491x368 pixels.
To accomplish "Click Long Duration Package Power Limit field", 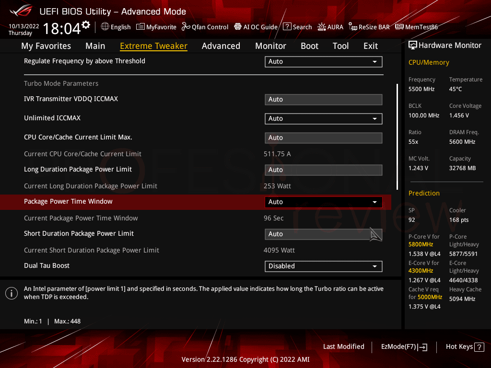I will pos(324,170).
